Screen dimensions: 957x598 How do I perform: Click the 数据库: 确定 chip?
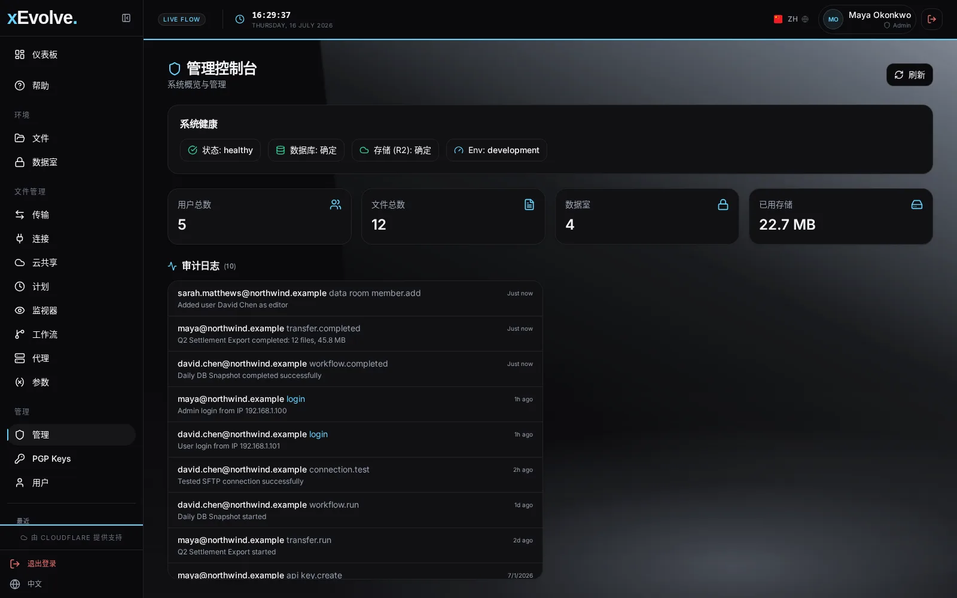click(306, 150)
